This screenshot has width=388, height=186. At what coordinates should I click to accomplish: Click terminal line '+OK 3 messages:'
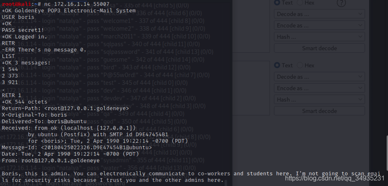(x=26, y=63)
